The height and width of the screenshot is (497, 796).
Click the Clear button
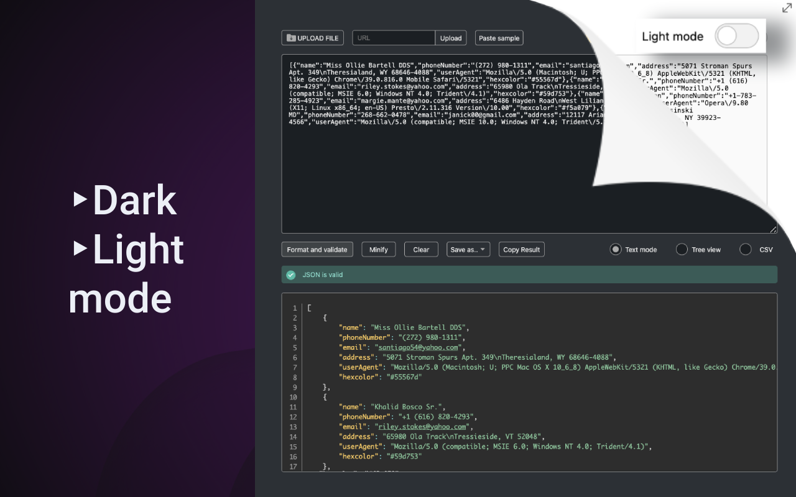click(421, 250)
